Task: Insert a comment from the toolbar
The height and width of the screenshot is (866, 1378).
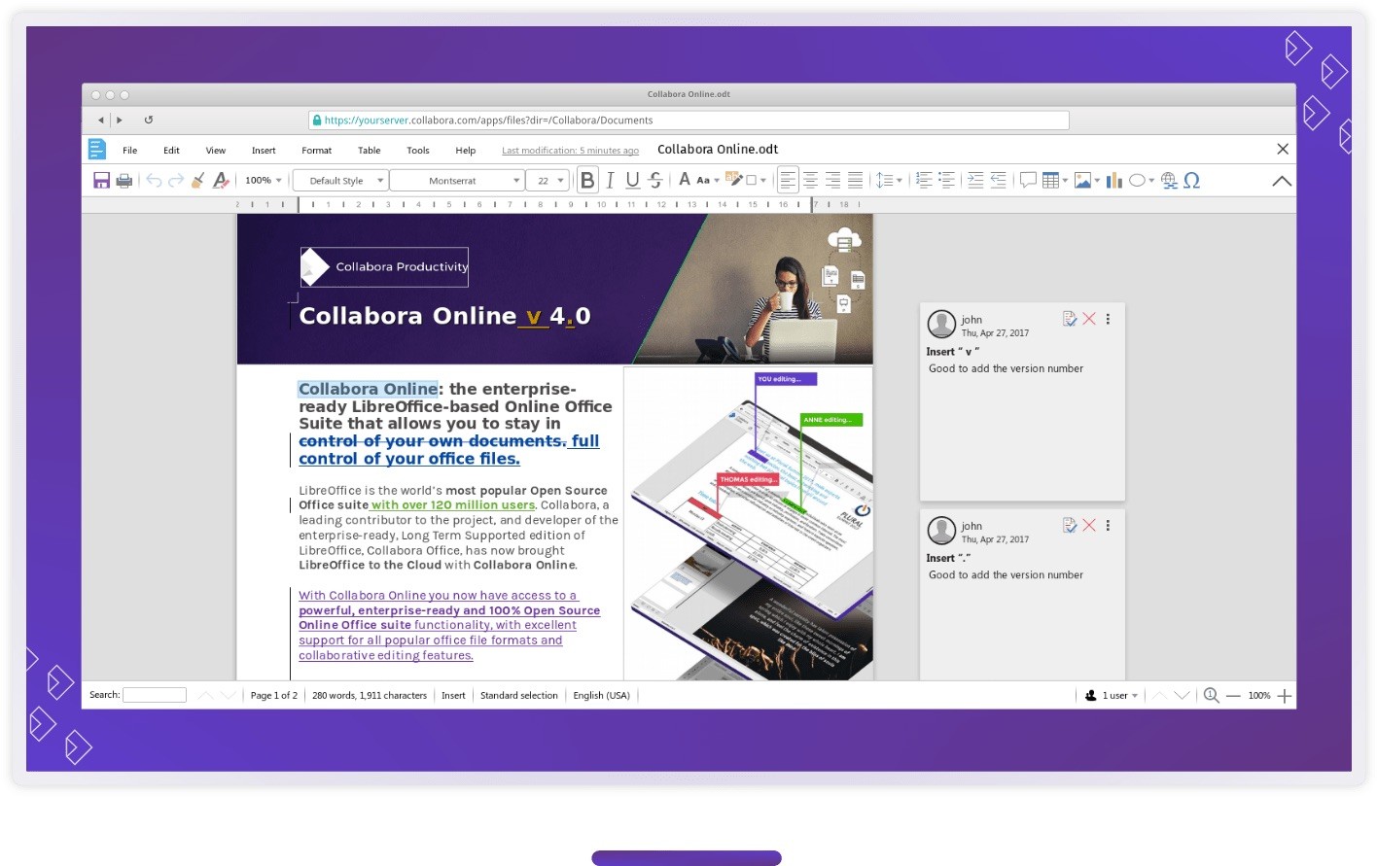Action: pos(1028,180)
